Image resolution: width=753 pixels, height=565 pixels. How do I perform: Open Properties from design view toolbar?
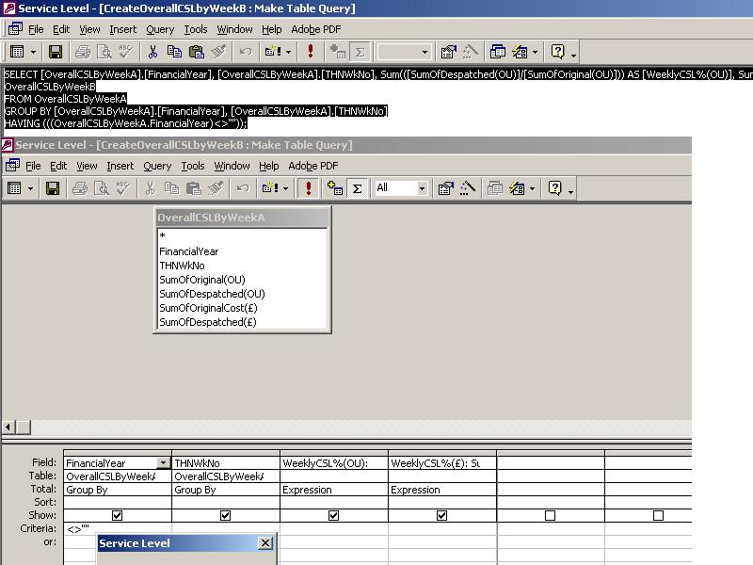coord(445,188)
